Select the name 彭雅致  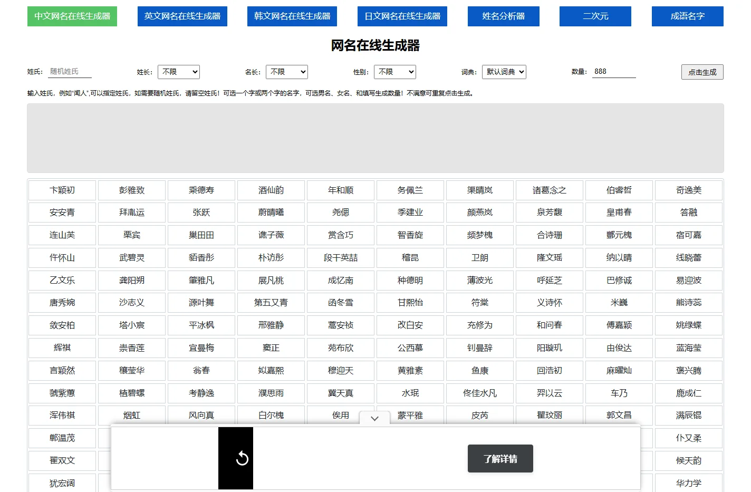tap(132, 190)
